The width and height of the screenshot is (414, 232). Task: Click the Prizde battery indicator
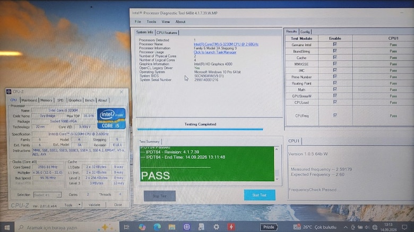point(269,227)
